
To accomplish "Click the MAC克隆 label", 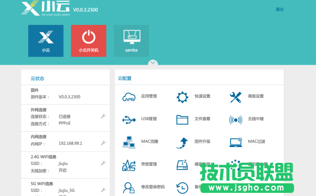I will coord(149,141).
